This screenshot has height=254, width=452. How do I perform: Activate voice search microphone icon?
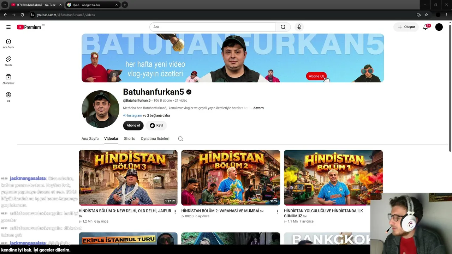click(299, 27)
